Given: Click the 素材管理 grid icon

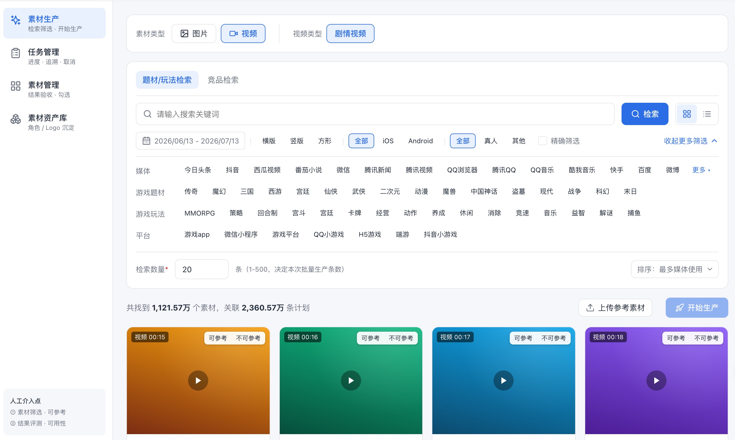Looking at the screenshot, I should pos(15,86).
